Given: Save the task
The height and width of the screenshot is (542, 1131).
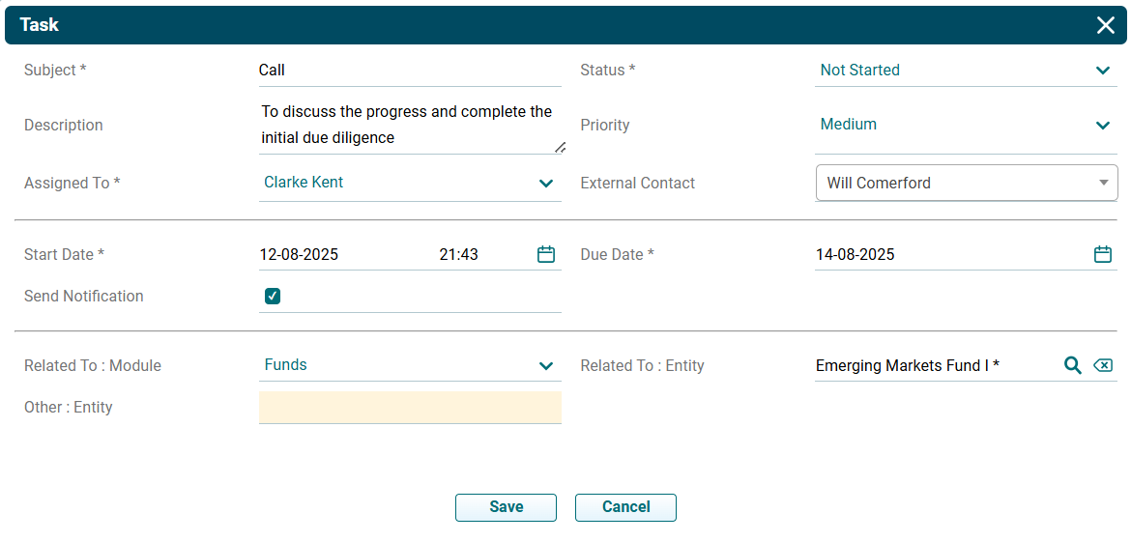Looking at the screenshot, I should (x=506, y=507).
